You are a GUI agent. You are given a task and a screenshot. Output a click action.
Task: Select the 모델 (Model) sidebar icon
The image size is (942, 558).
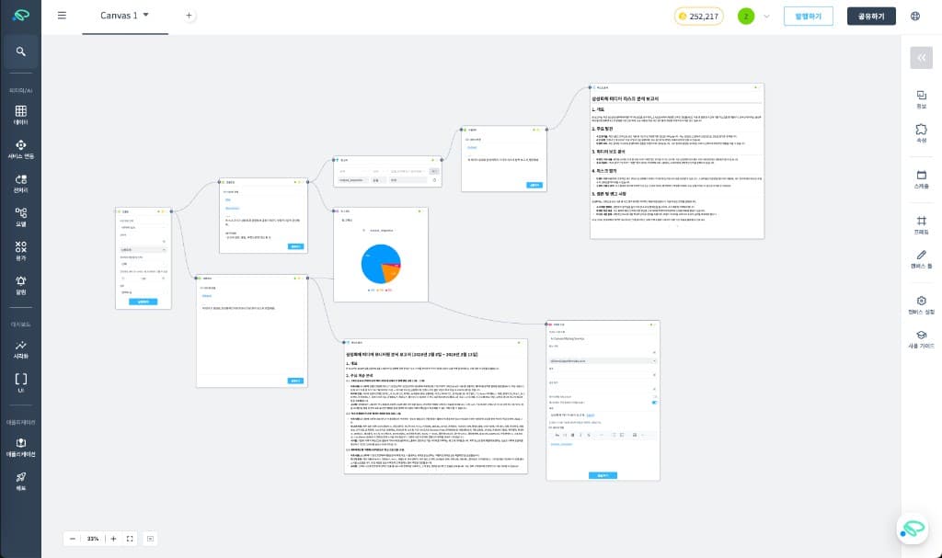click(20, 217)
